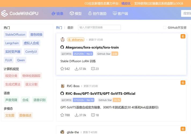Click GitHub Star 4.6k badge

pos(107,54)
